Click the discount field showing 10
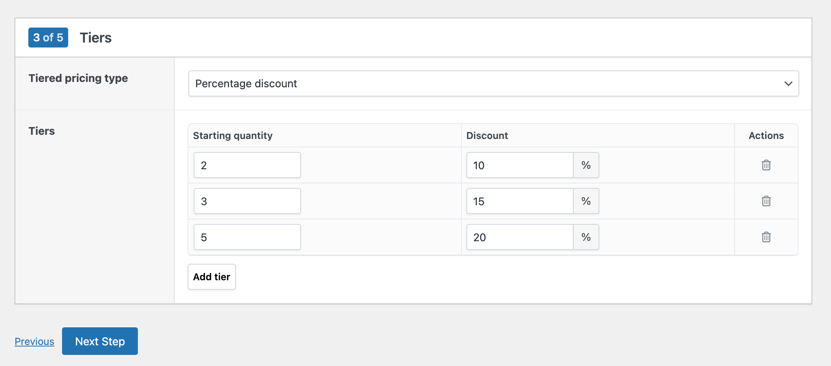This screenshot has height=366, width=831. pos(519,165)
